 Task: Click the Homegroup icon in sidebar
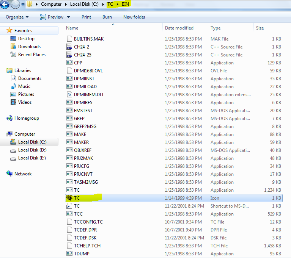pos(10,118)
